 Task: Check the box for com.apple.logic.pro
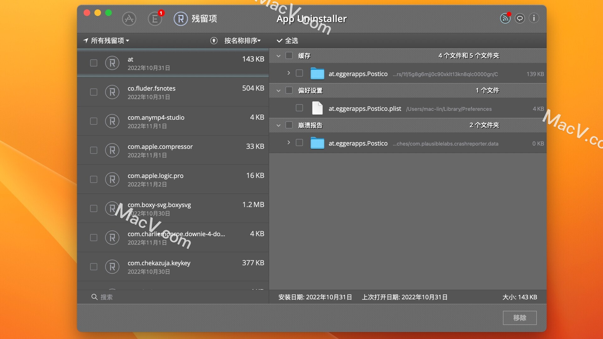click(94, 180)
